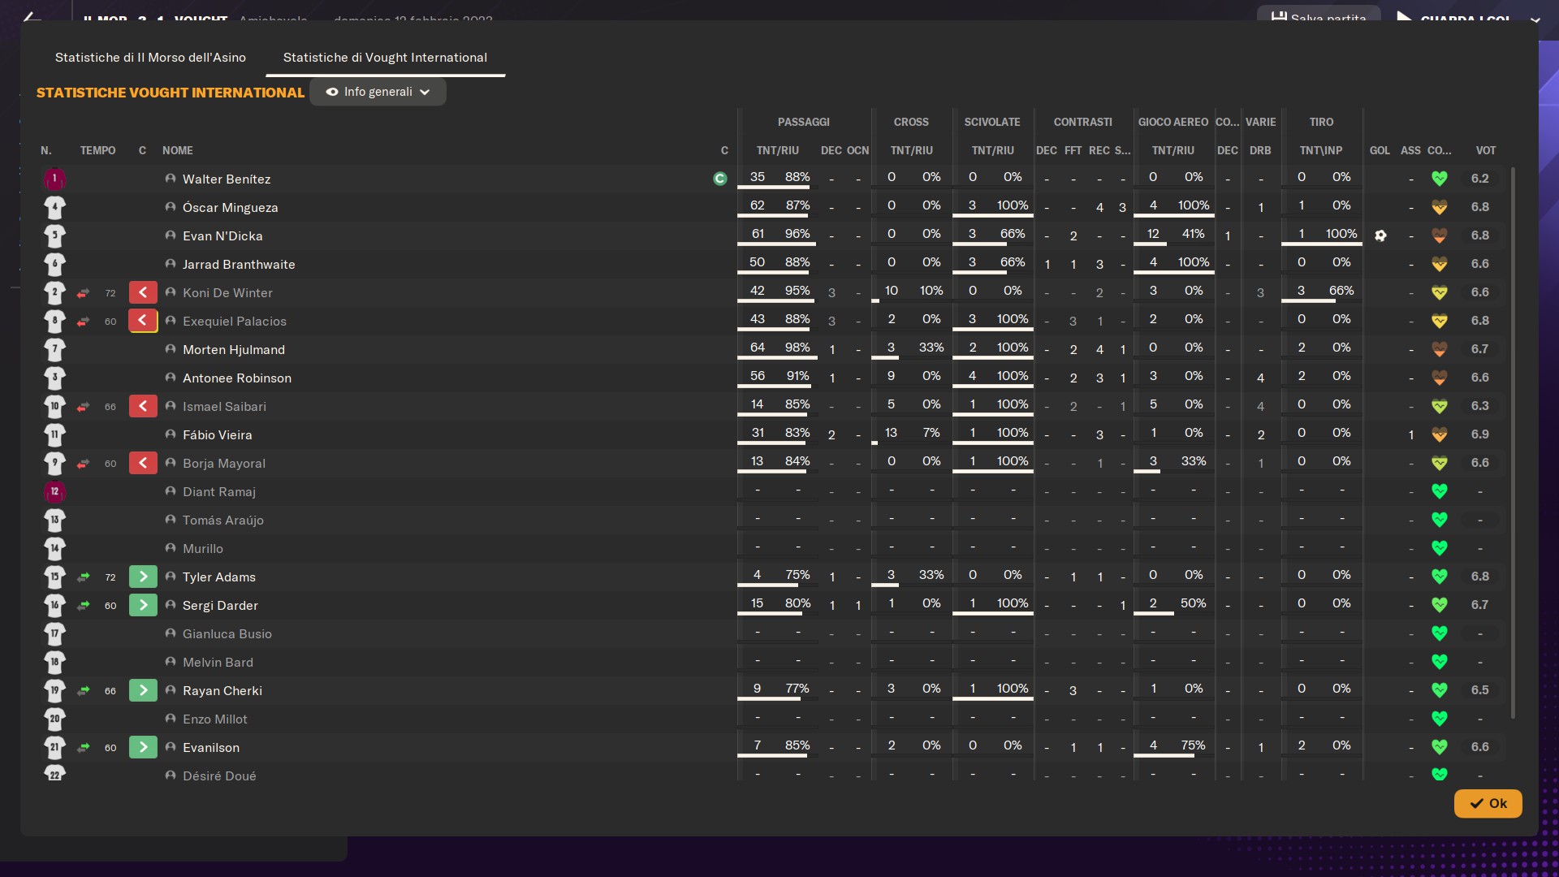The width and height of the screenshot is (1559, 877).
Task: Click back arrow at top left
Action: (x=31, y=18)
